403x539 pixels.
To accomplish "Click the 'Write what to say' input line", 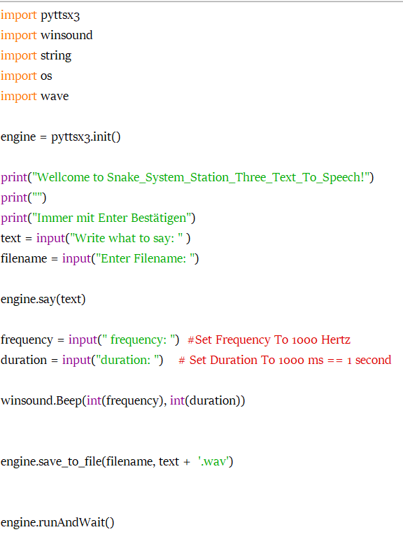I will pyautogui.click(x=96, y=238).
